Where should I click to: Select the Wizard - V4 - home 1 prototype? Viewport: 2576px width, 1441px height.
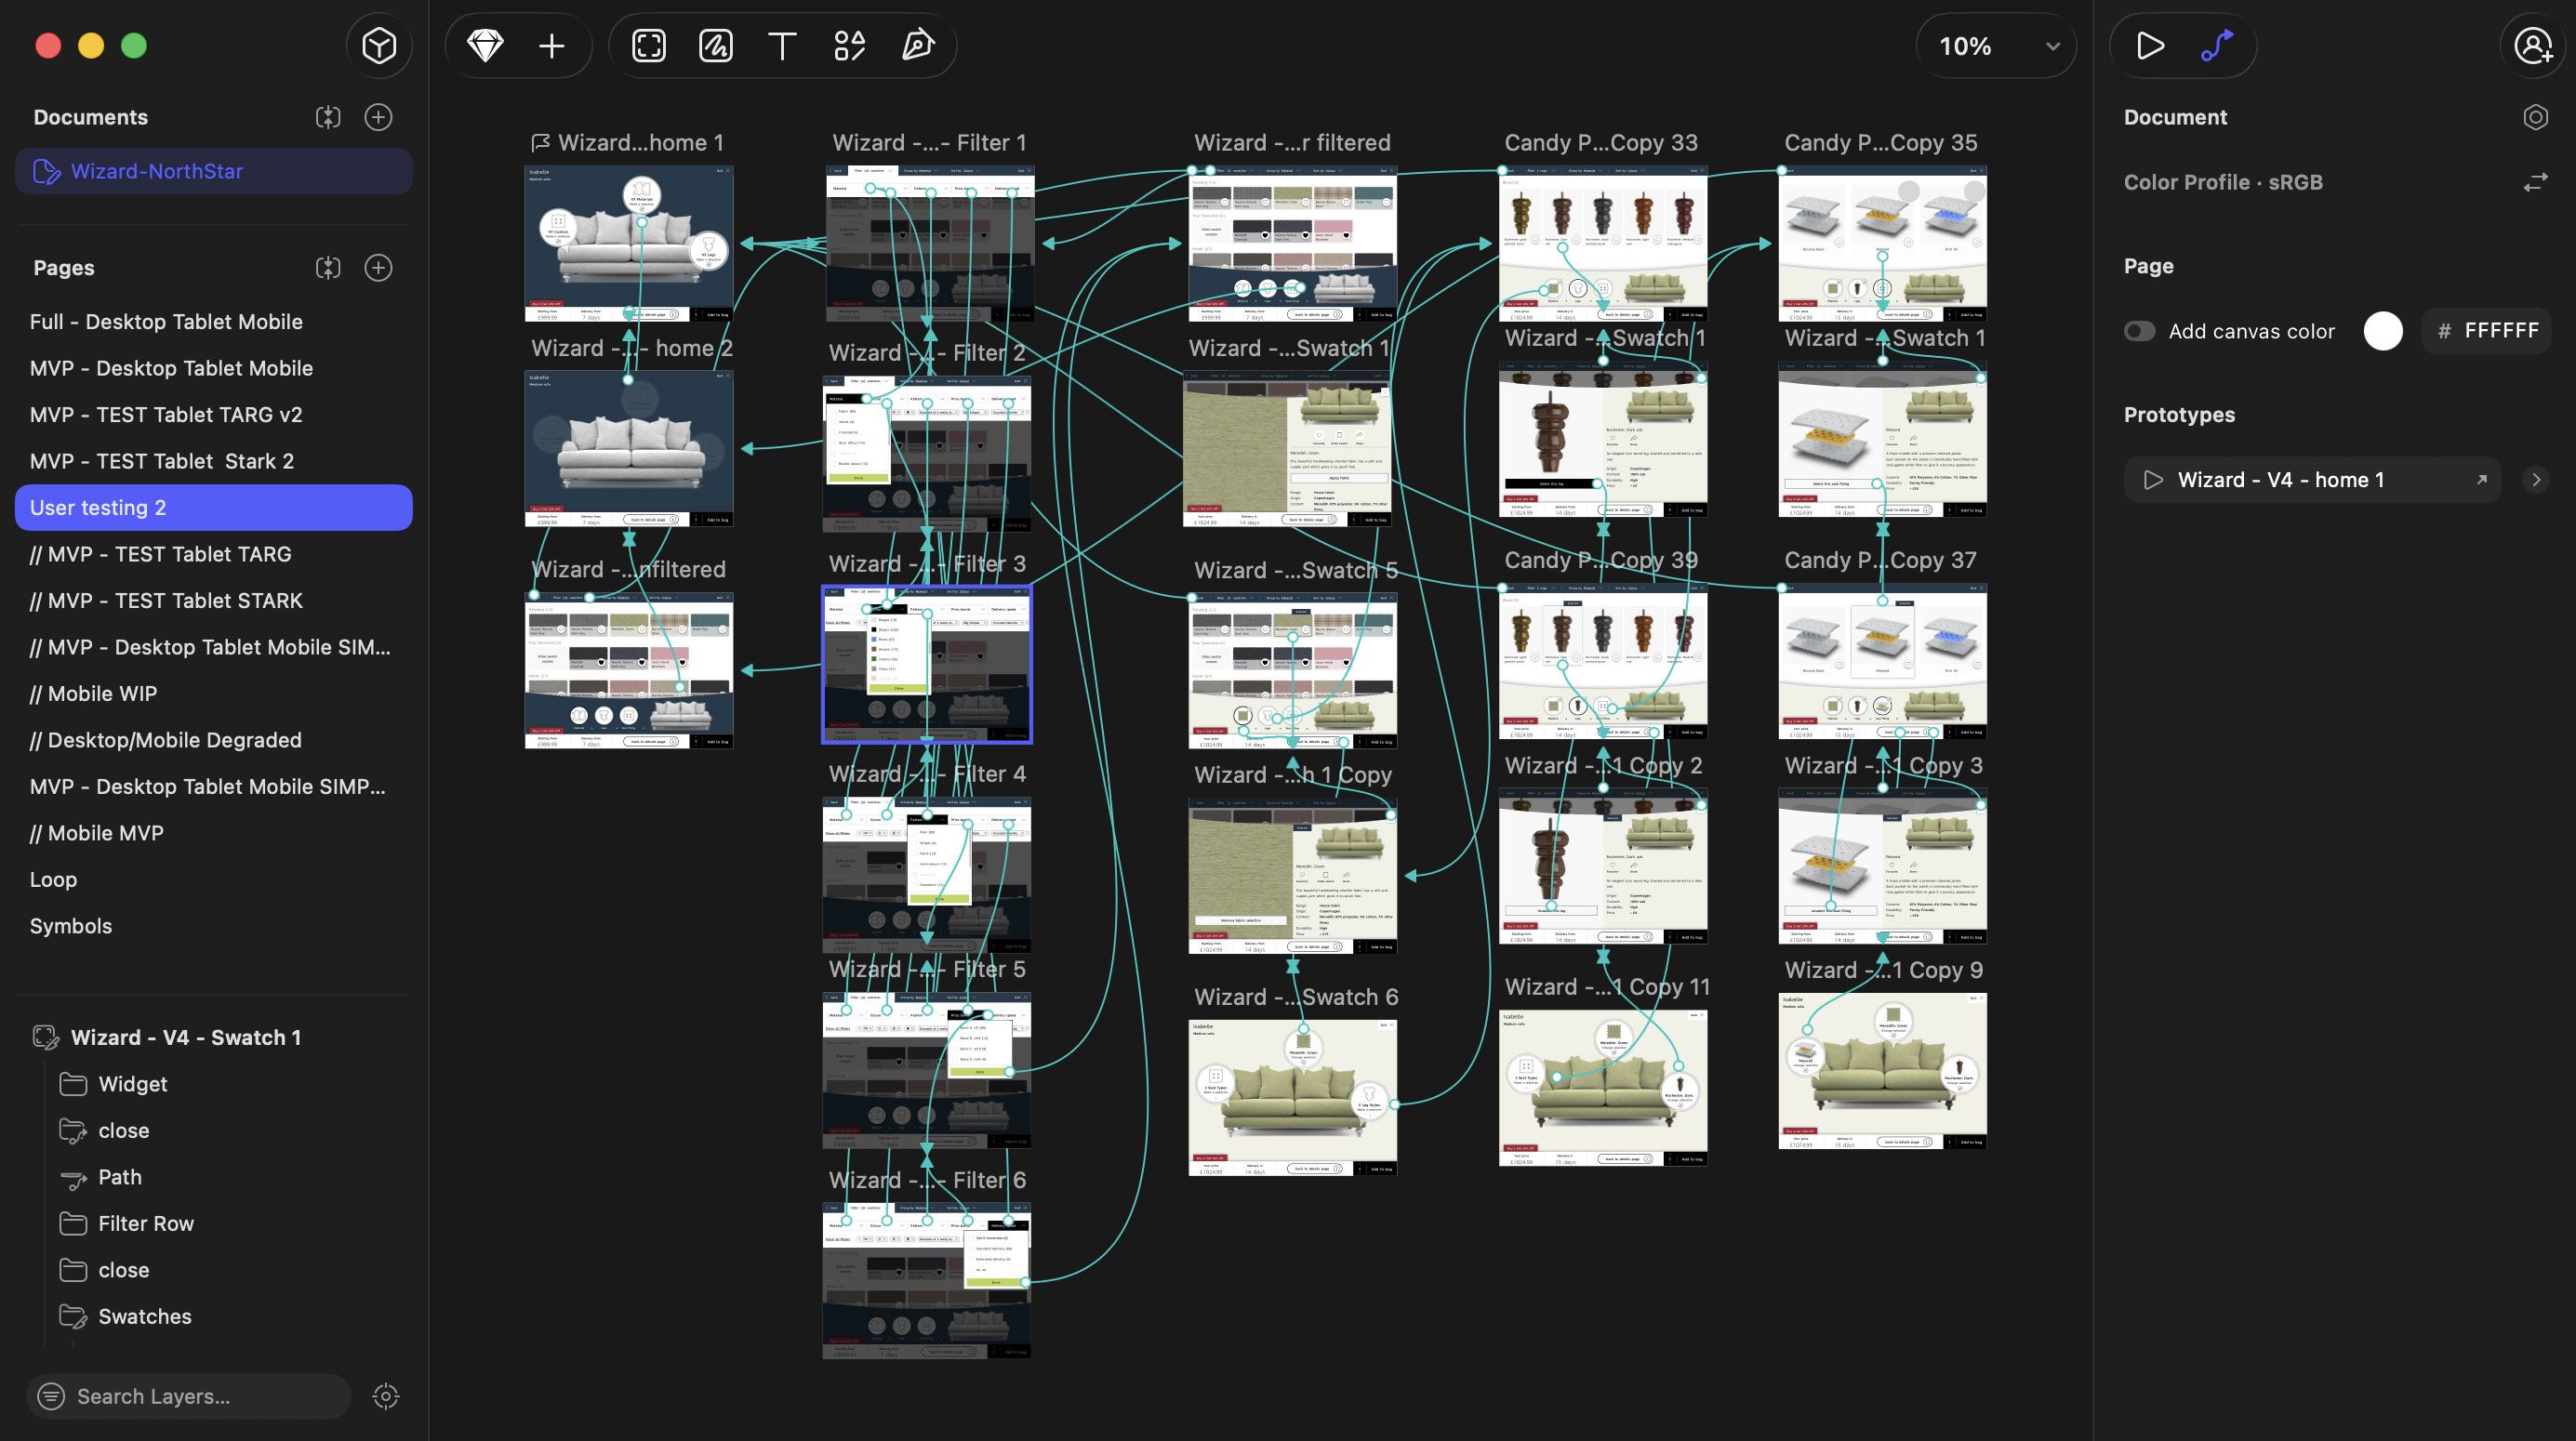point(2311,480)
